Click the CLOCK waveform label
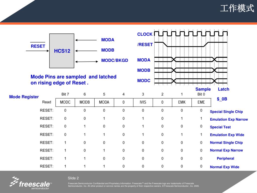The width and height of the screenshot is (257, 193). pyautogui.click(x=145, y=34)
